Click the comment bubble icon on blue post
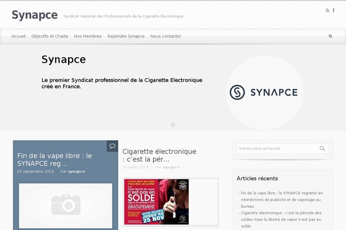This screenshot has width=346, height=230. 112,146
